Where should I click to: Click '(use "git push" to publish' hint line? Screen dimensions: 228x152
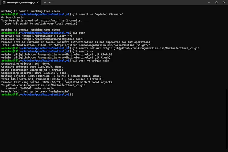tap(41, 23)
